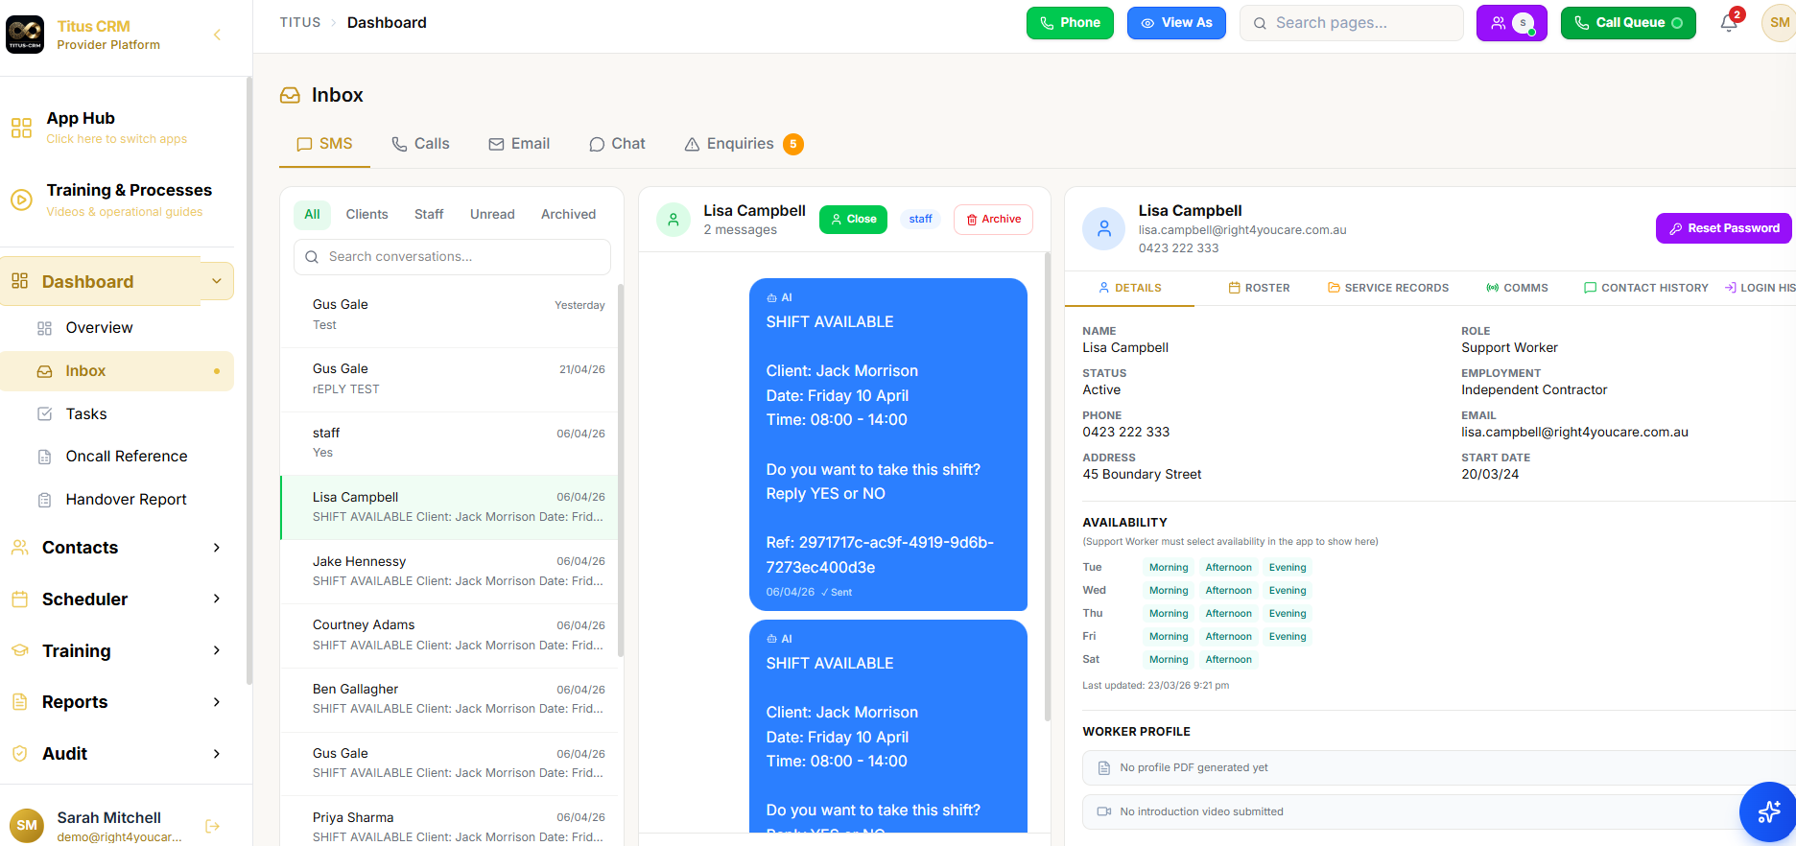Click the logout icon beside Sarah Mitchell
1796x846 pixels.
pyautogui.click(x=213, y=826)
